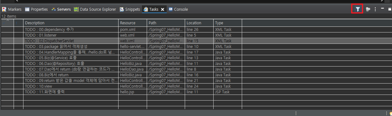
Task: Click the path cell in the hello.jsp row
Action: [166, 92]
